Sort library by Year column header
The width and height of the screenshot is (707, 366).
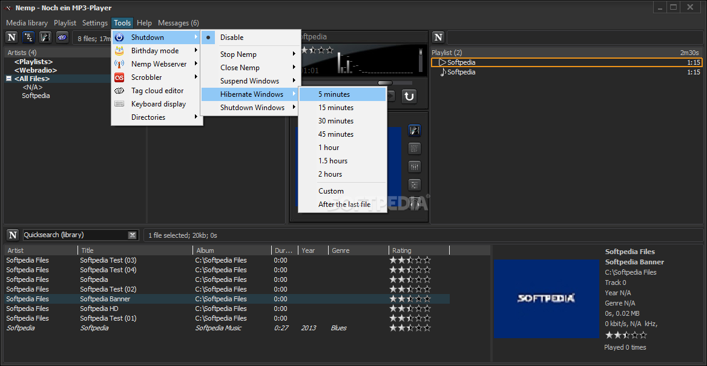coord(312,250)
